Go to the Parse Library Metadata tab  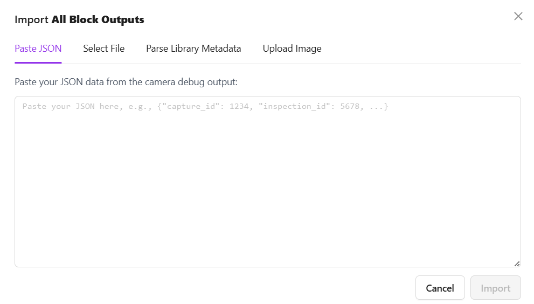tap(193, 49)
